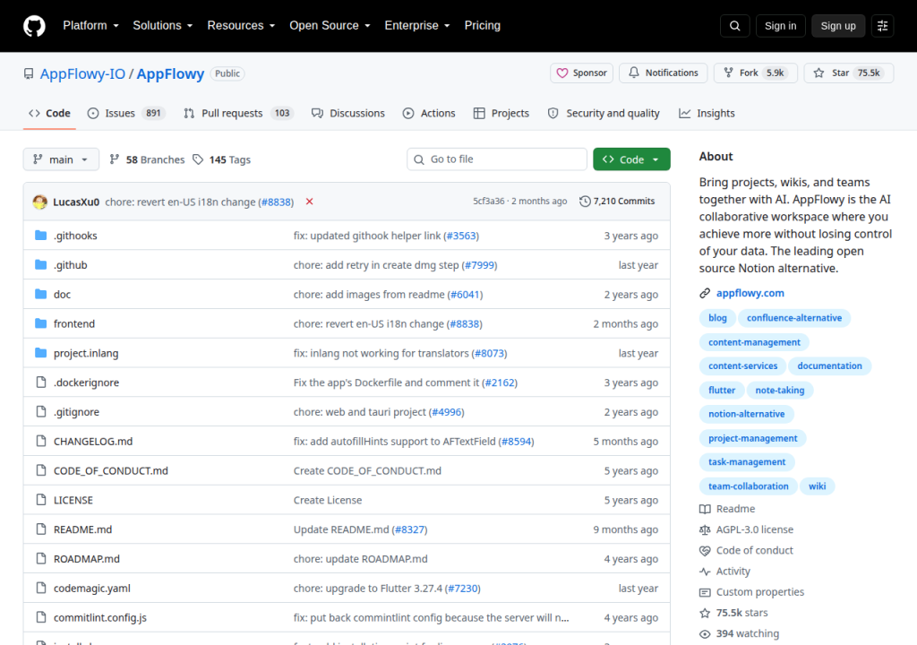Expand the Enterprise dropdown menu
The height and width of the screenshot is (645, 917).
point(417,26)
